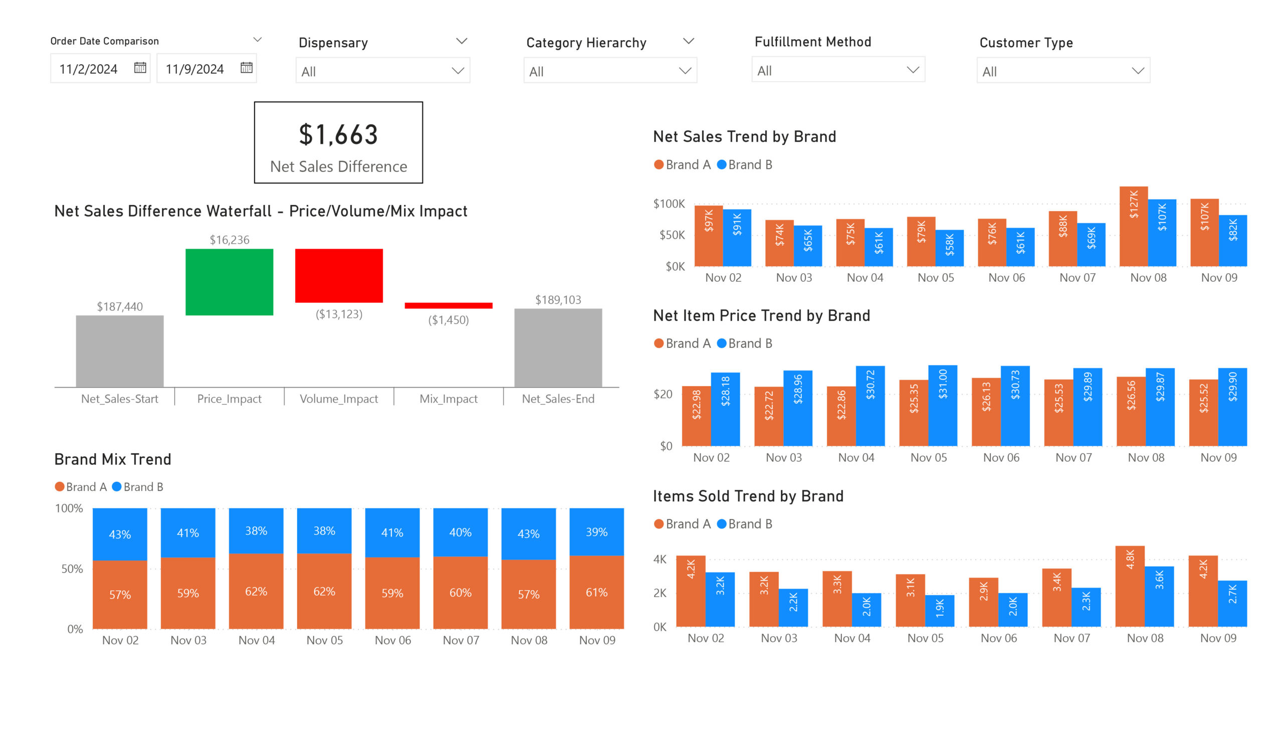Click the Net_Sales-End gray waterfall bar
The image size is (1283, 742).
coord(558,348)
